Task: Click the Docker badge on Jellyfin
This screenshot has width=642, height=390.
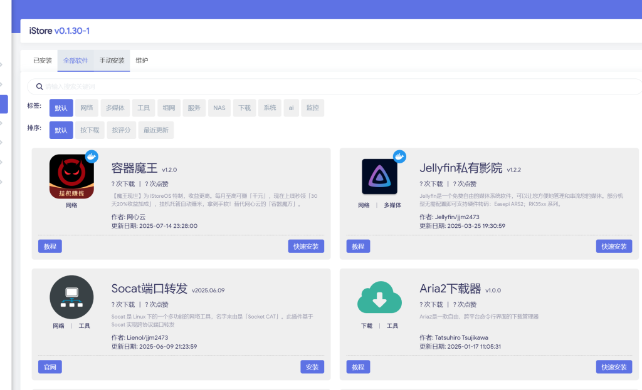Action: pos(399,156)
